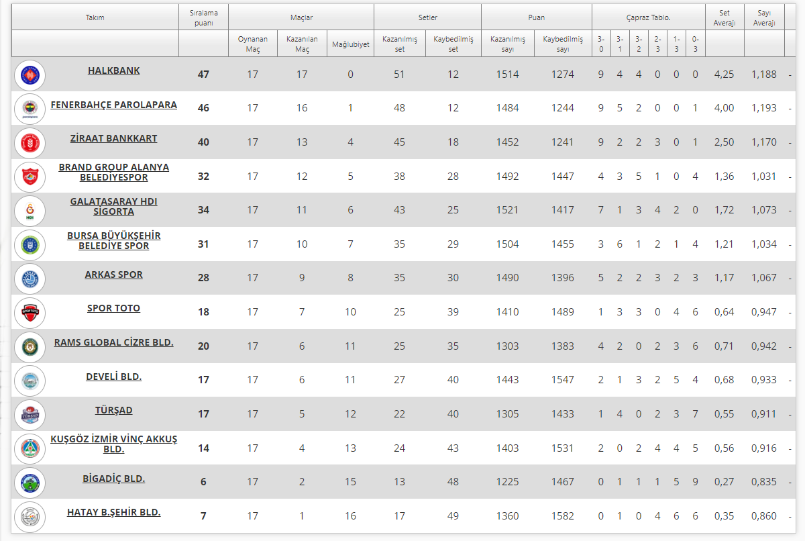Open the DEVELİ BLD. team link

point(114,377)
